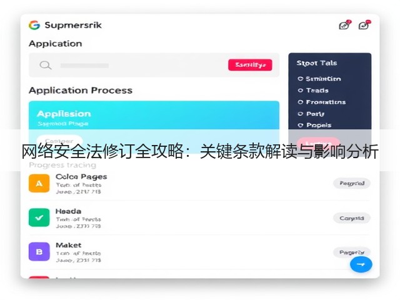The width and height of the screenshot is (400, 300).
Task: Open the Heada row title
Action: [x=68, y=211]
